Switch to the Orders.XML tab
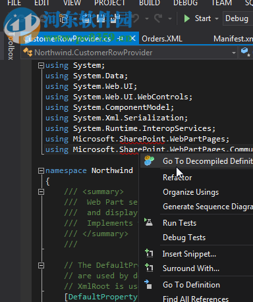The width and height of the screenshot is (253, 302). pos(162,39)
